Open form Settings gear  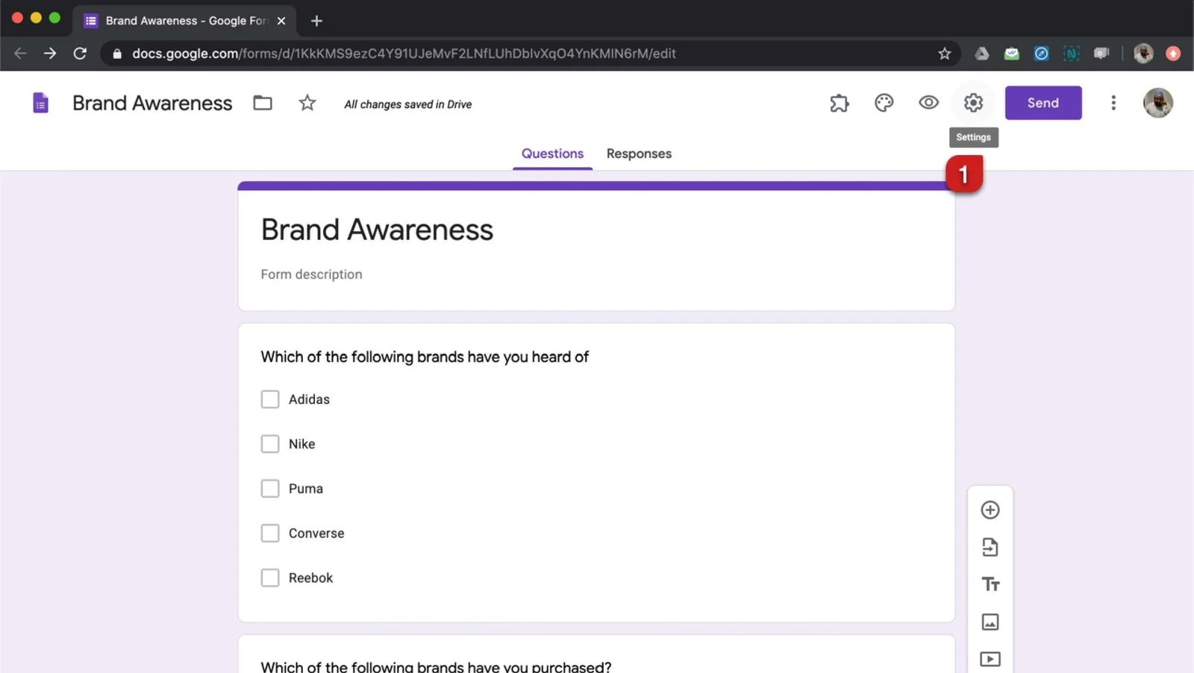click(x=973, y=103)
